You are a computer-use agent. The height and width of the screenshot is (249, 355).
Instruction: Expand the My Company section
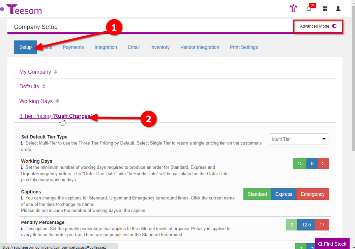[38, 72]
